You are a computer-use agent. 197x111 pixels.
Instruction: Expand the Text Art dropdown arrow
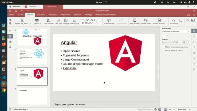[x=62, y=24]
